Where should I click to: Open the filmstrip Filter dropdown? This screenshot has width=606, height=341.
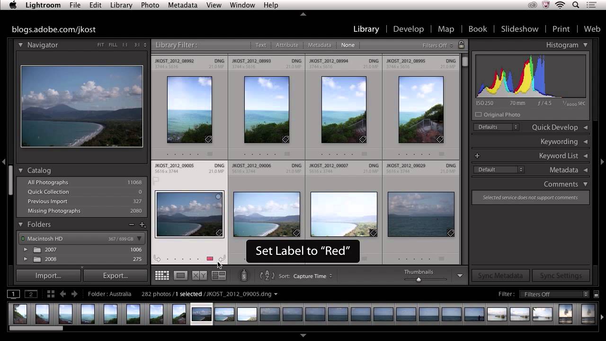pos(554,294)
